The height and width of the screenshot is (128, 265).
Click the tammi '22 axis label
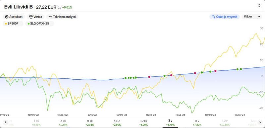click(33, 115)
